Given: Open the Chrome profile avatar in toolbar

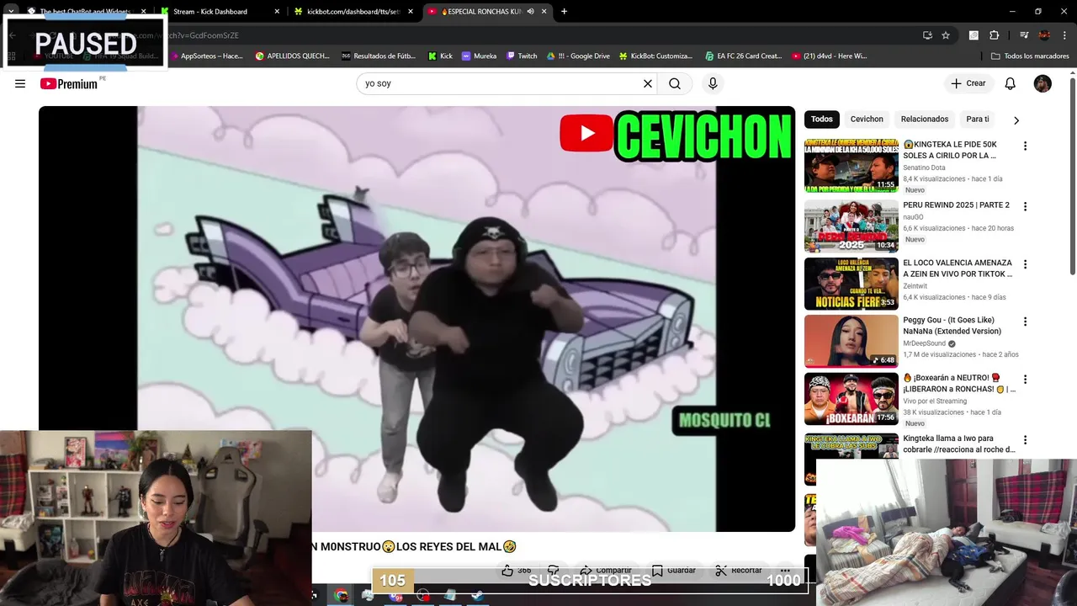Looking at the screenshot, I should tap(1044, 35).
